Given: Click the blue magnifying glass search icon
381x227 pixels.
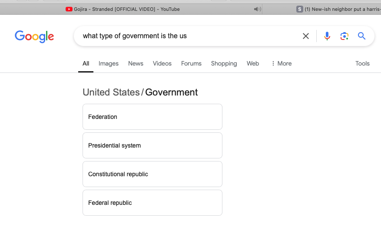Looking at the screenshot, I should pyautogui.click(x=361, y=36).
